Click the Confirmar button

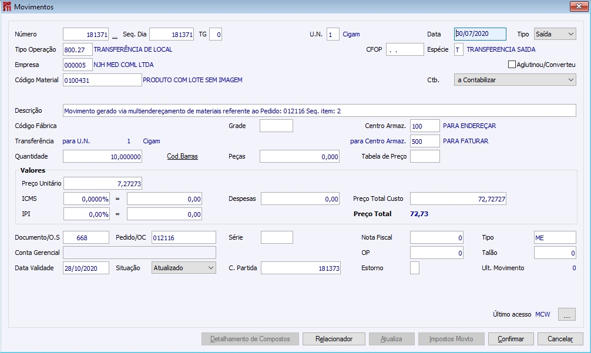[x=511, y=339]
